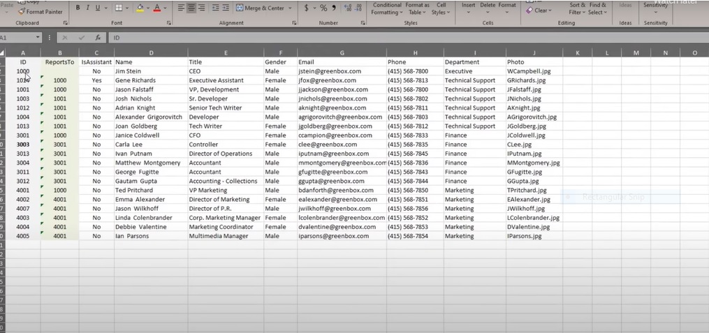This screenshot has height=333, width=709.
Task: Center align text
Action: [x=191, y=8]
